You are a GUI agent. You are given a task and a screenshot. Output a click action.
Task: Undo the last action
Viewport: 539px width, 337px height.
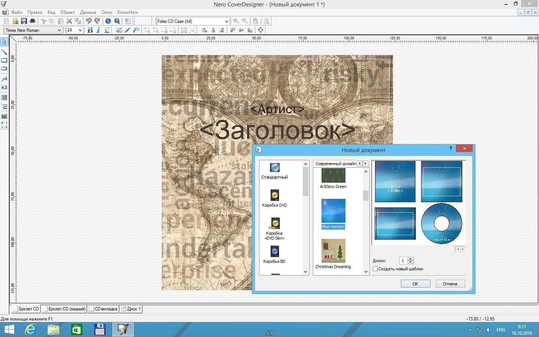click(89, 21)
